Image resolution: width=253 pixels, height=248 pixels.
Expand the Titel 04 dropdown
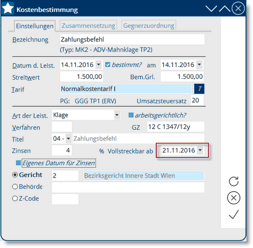coord(69,139)
